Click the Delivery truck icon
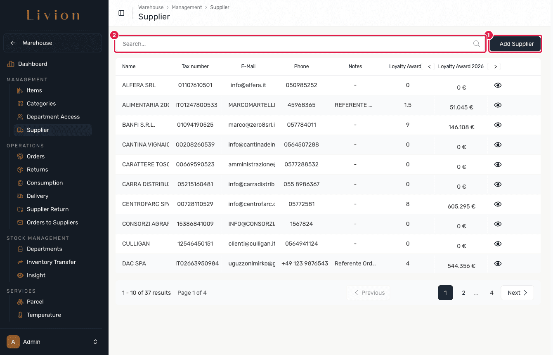 coord(20,196)
